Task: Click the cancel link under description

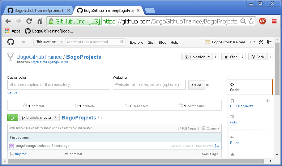Action: [13, 92]
